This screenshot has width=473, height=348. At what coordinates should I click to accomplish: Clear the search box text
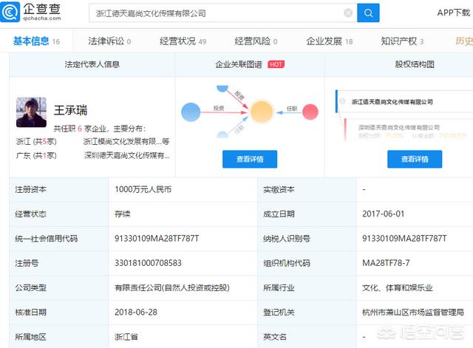click(348, 13)
